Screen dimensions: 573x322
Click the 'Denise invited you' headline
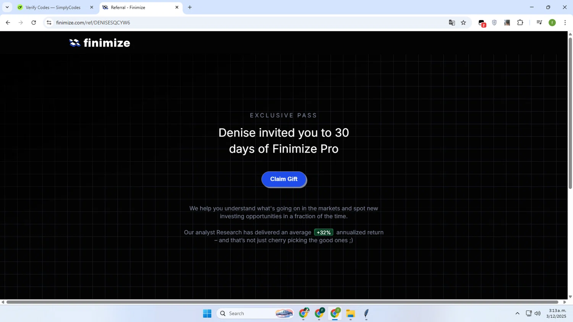pyautogui.click(x=283, y=140)
